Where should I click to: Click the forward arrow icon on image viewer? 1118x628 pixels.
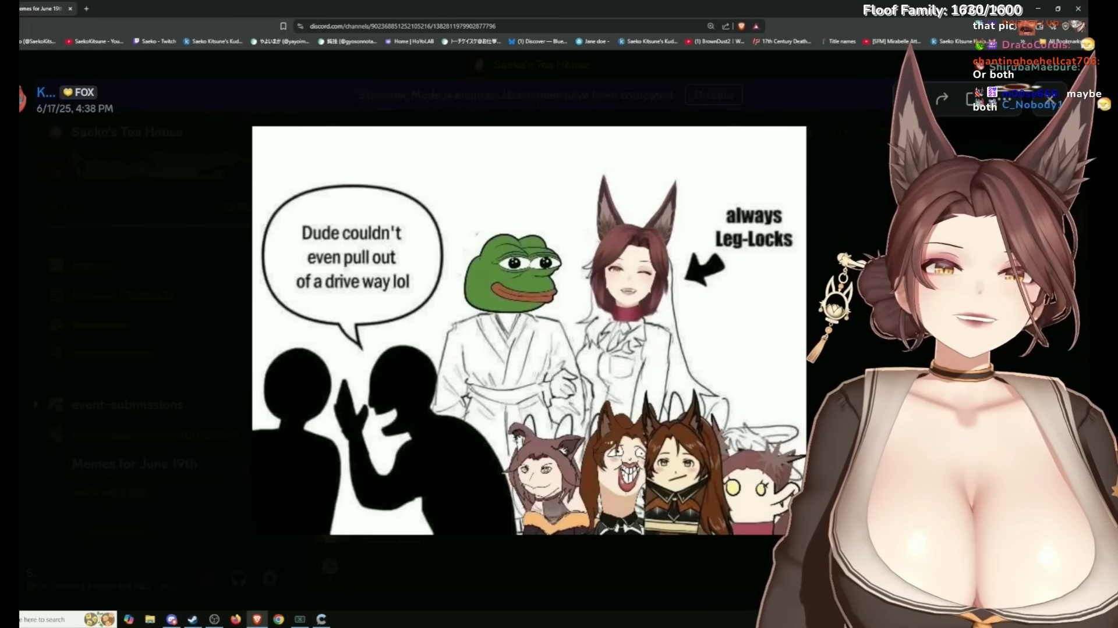942,99
